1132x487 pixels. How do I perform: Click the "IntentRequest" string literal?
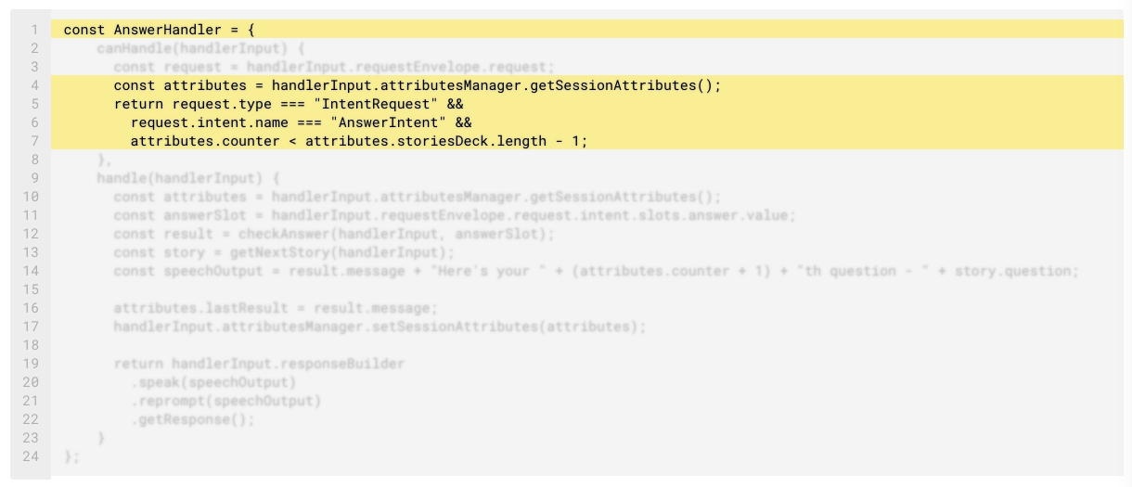(x=379, y=104)
